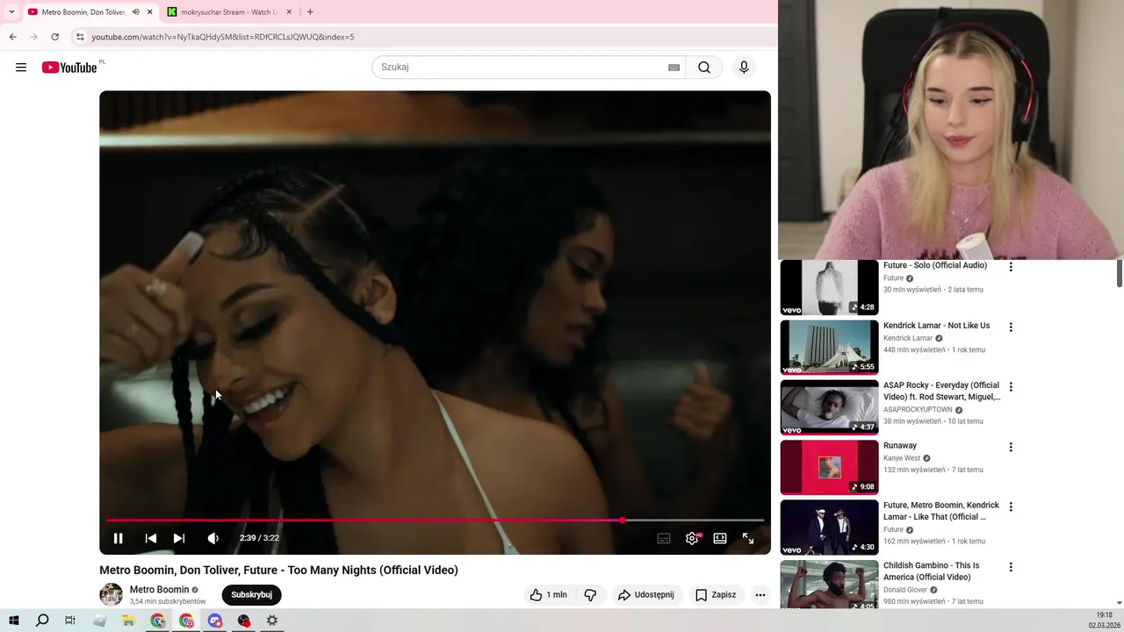Image resolution: width=1124 pixels, height=632 pixels.
Task: Mute the video volume speaker icon
Action: click(x=213, y=538)
